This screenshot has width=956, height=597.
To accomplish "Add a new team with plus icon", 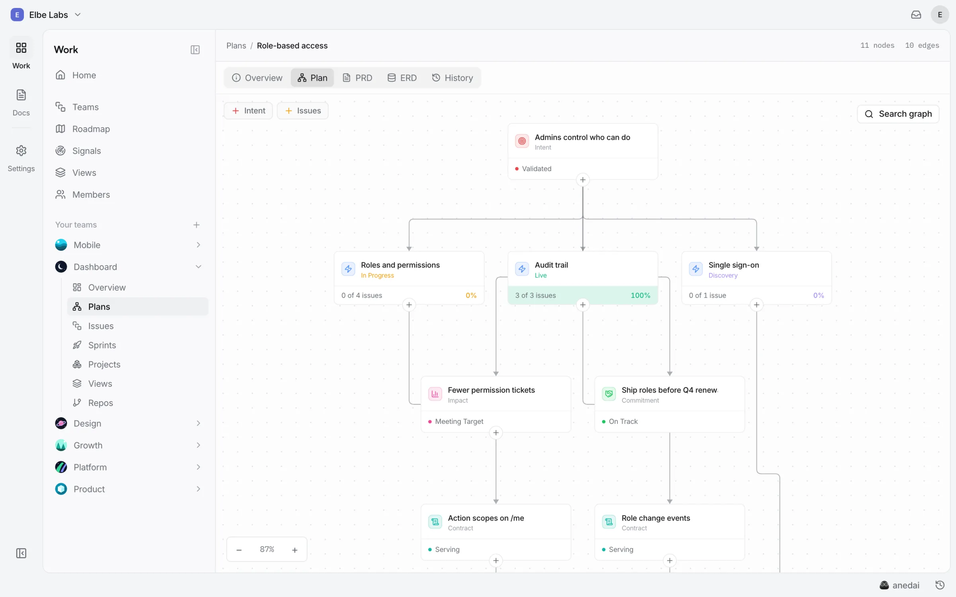I will (x=196, y=225).
